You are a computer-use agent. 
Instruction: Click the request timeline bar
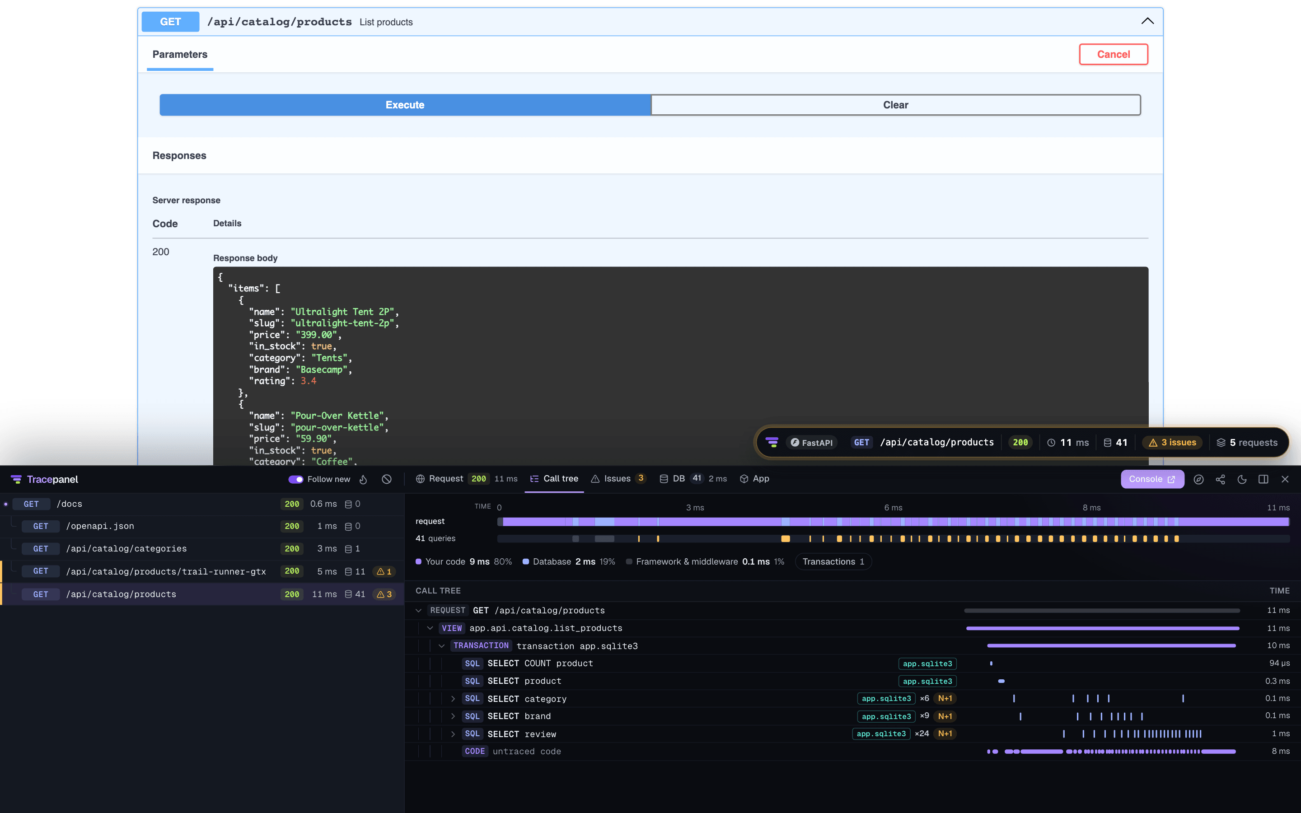click(893, 522)
